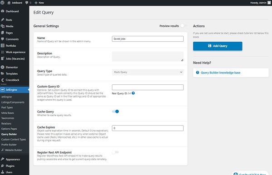Open the Profile Builder submenu item
This screenshot has height=175, width=272.
[x=9, y=145]
